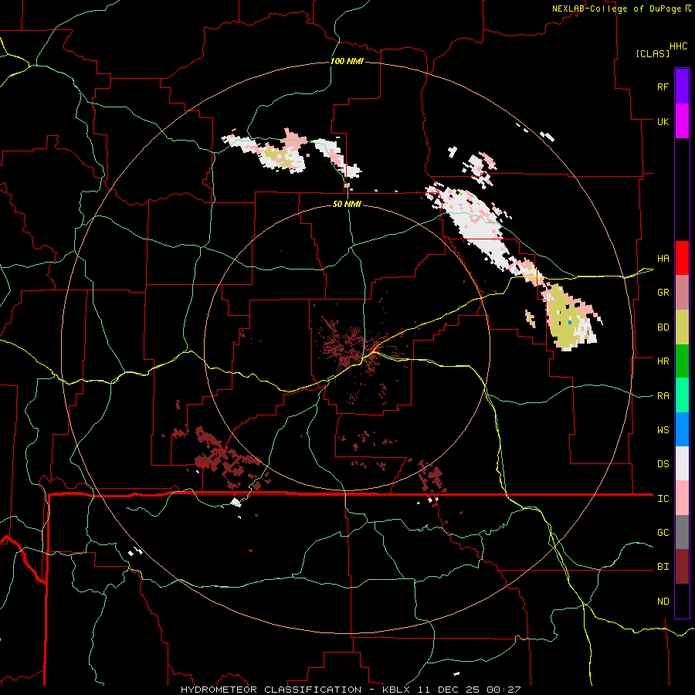Click the magenta UK color swatch
The image size is (695, 695).
pyautogui.click(x=682, y=120)
